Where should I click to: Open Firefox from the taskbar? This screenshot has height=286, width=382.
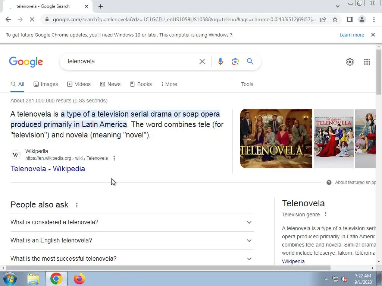tap(79, 279)
